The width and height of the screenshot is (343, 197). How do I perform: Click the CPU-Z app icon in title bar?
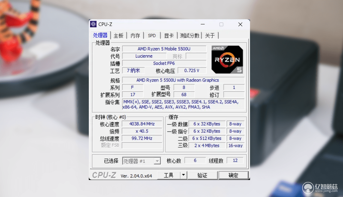(93, 24)
